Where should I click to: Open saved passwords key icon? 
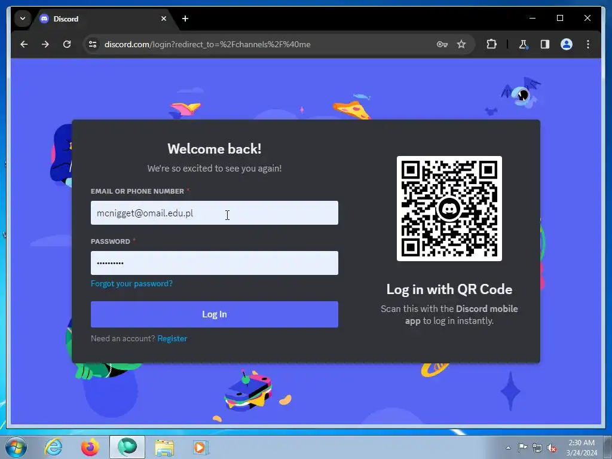442,44
